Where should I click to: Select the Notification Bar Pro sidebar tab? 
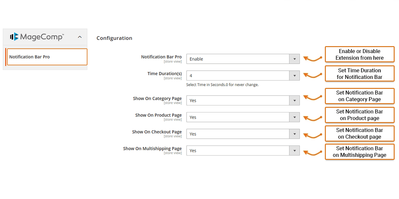(x=47, y=57)
